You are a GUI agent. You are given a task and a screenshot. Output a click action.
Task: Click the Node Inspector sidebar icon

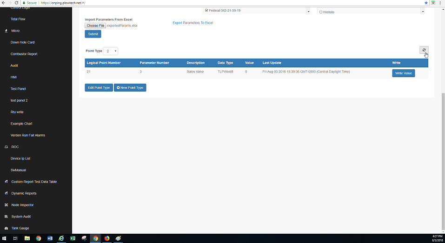click(6, 205)
